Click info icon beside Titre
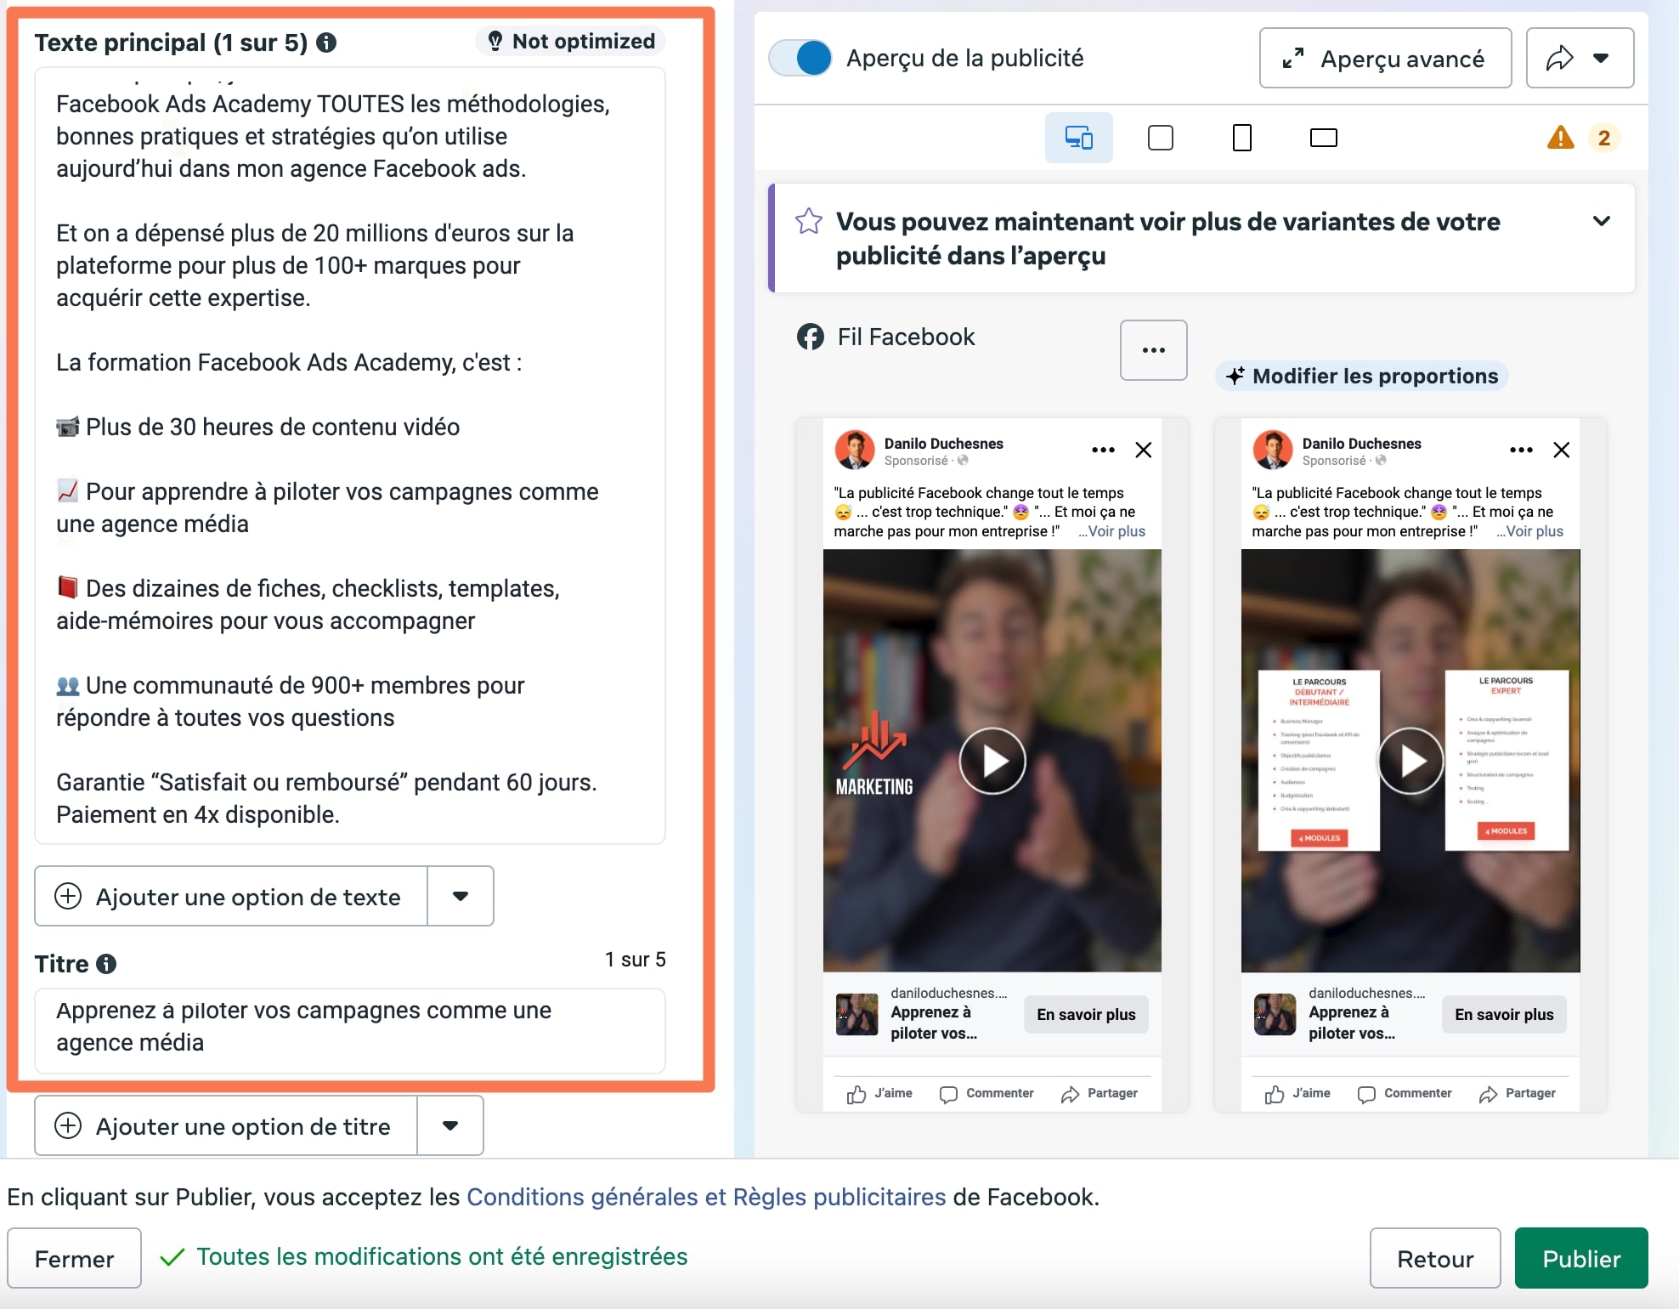Screen dimensions: 1679x1309 106,964
